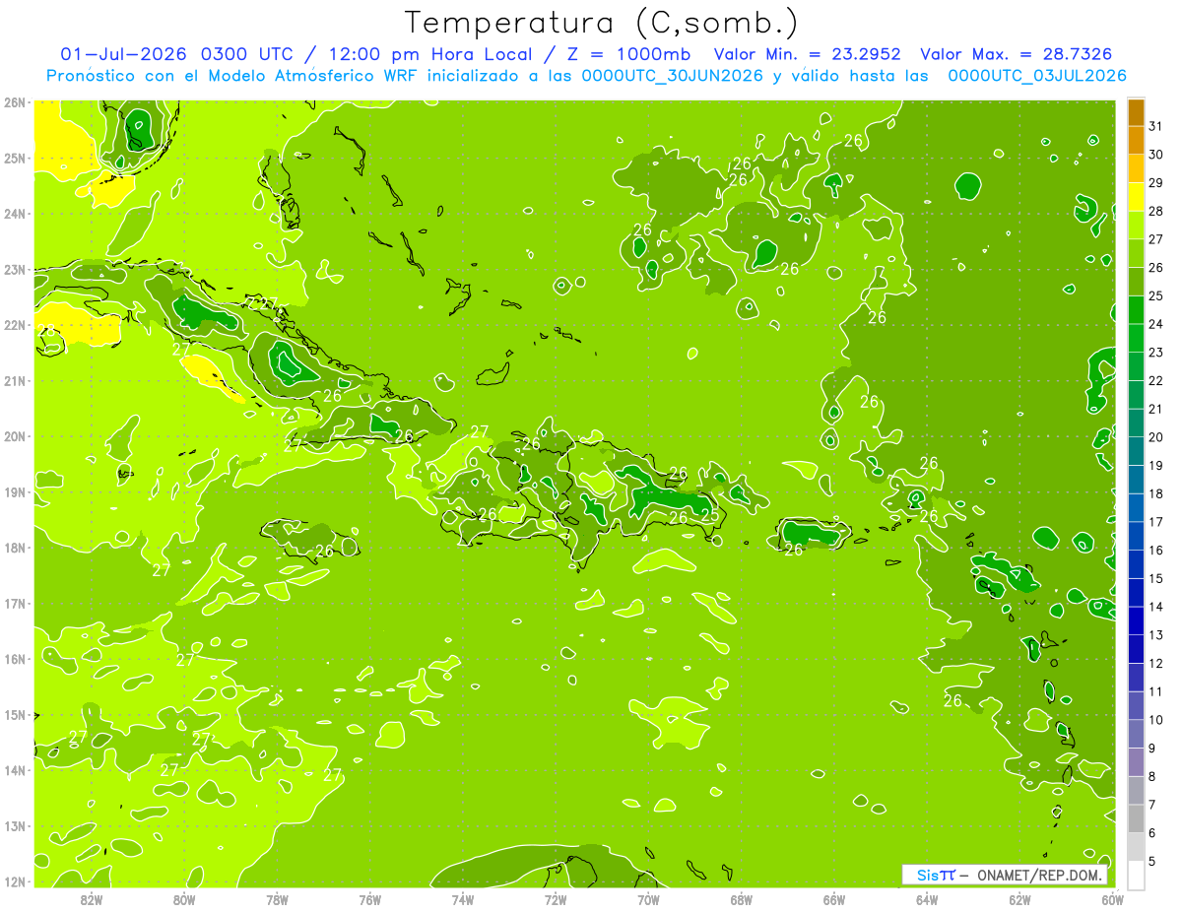Screen dimensions: 1182x913
Task: Click the "60W" longitude axis label
Action: click(1112, 899)
